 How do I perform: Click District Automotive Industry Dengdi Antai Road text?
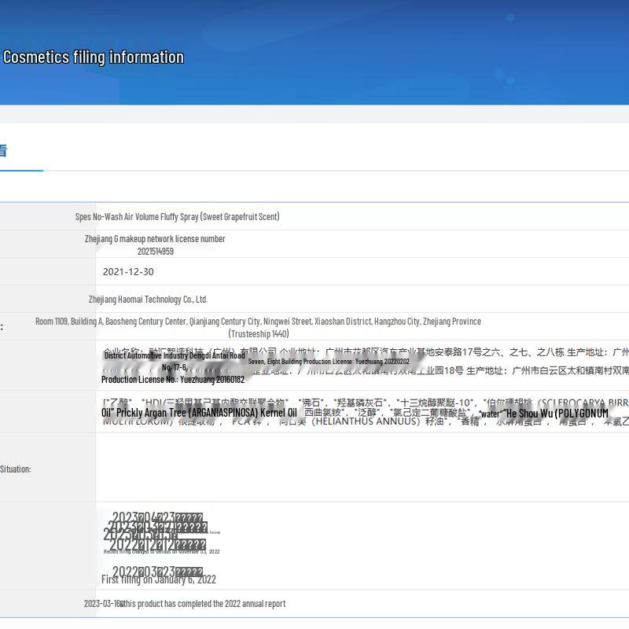point(175,355)
